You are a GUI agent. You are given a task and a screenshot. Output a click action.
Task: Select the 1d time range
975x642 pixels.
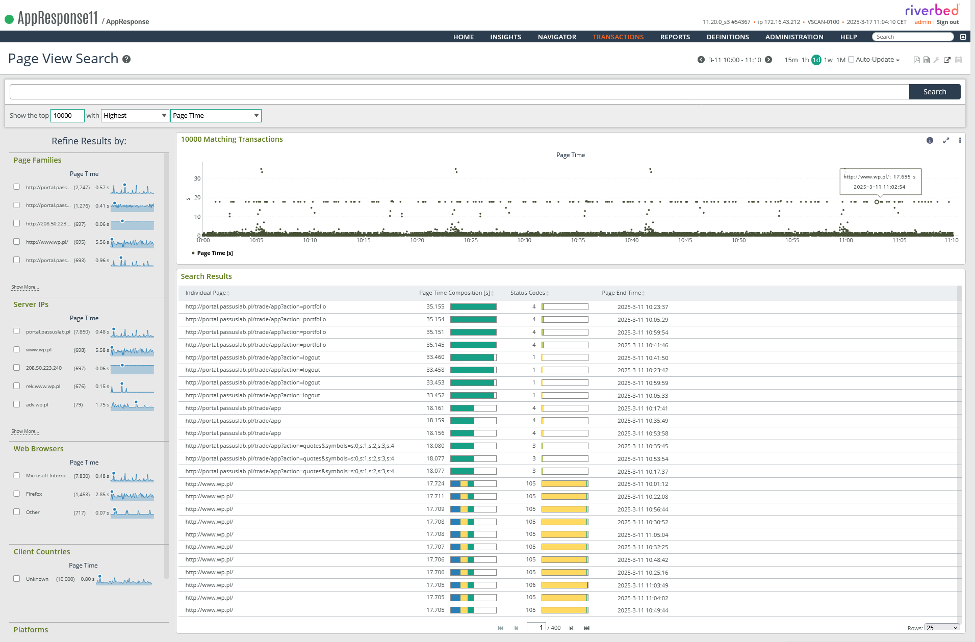[816, 60]
